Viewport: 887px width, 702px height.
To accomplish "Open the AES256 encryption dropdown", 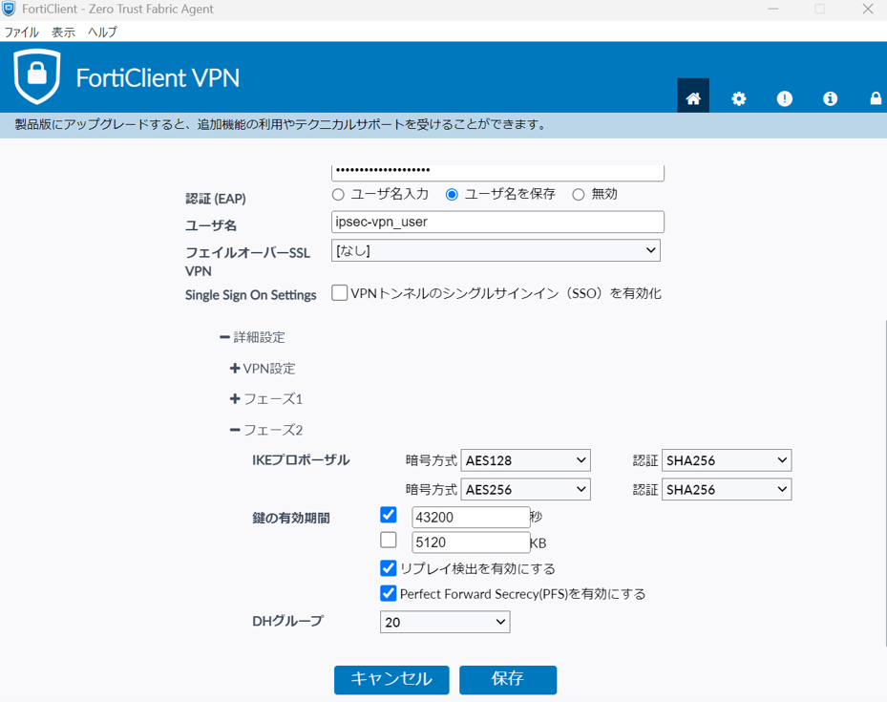I will (525, 489).
